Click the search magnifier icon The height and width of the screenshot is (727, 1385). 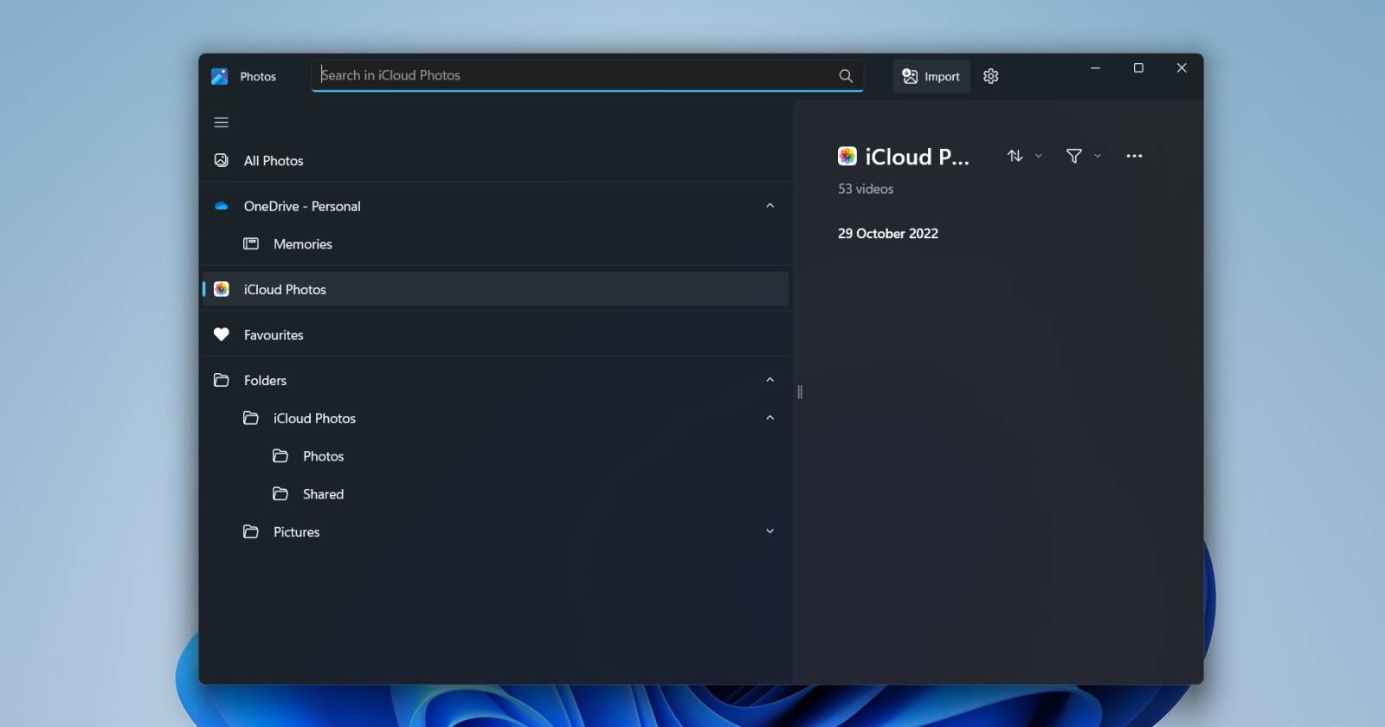click(x=846, y=76)
